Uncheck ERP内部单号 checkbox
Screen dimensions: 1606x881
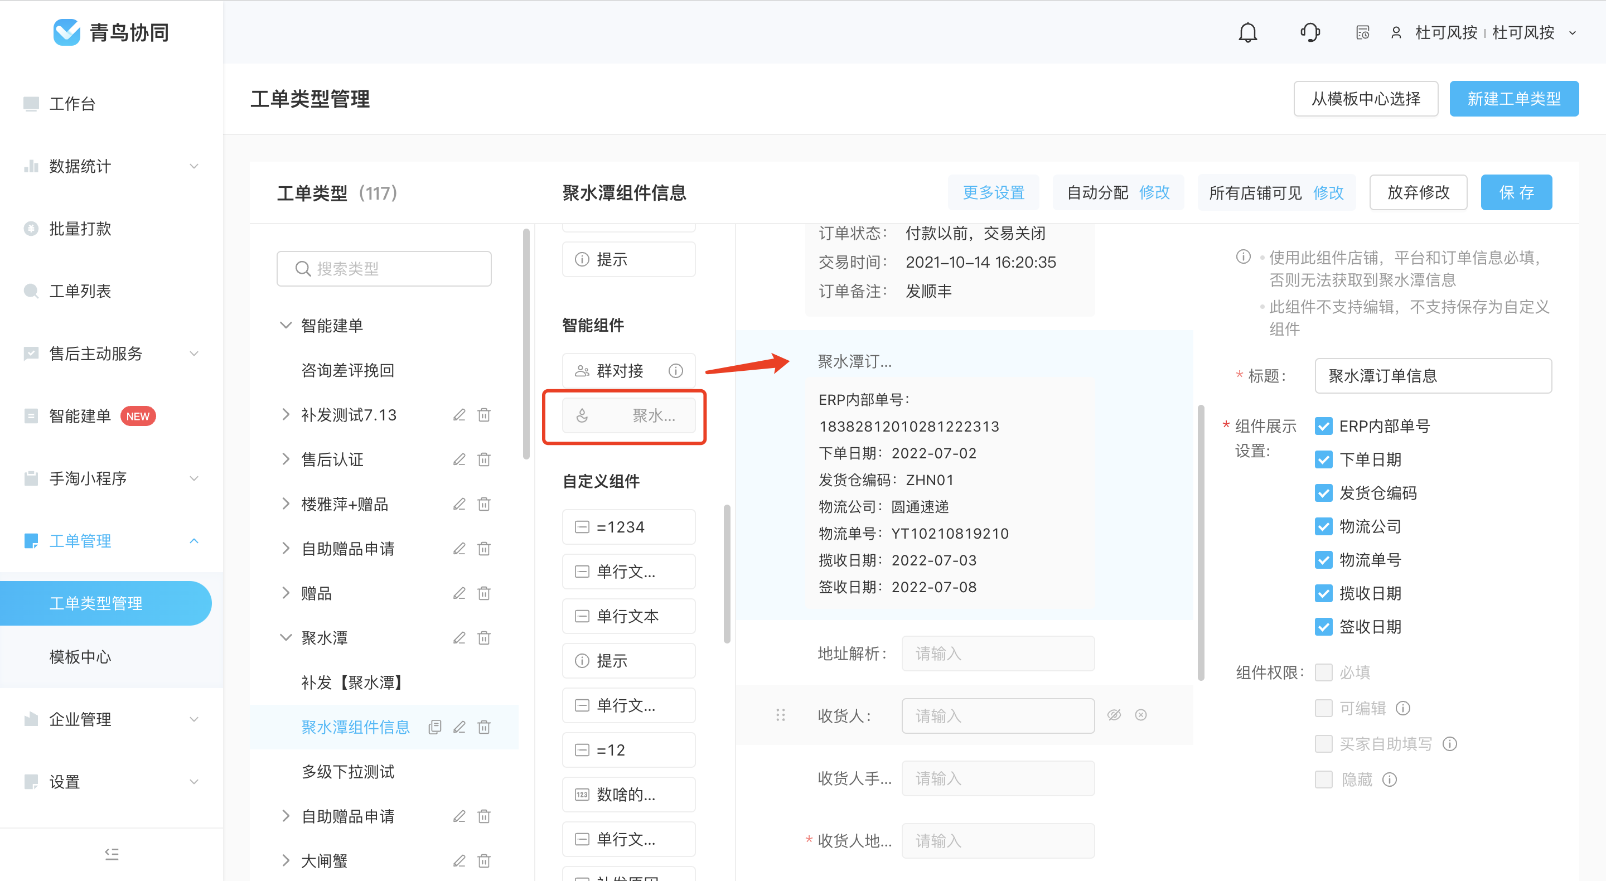(1324, 427)
